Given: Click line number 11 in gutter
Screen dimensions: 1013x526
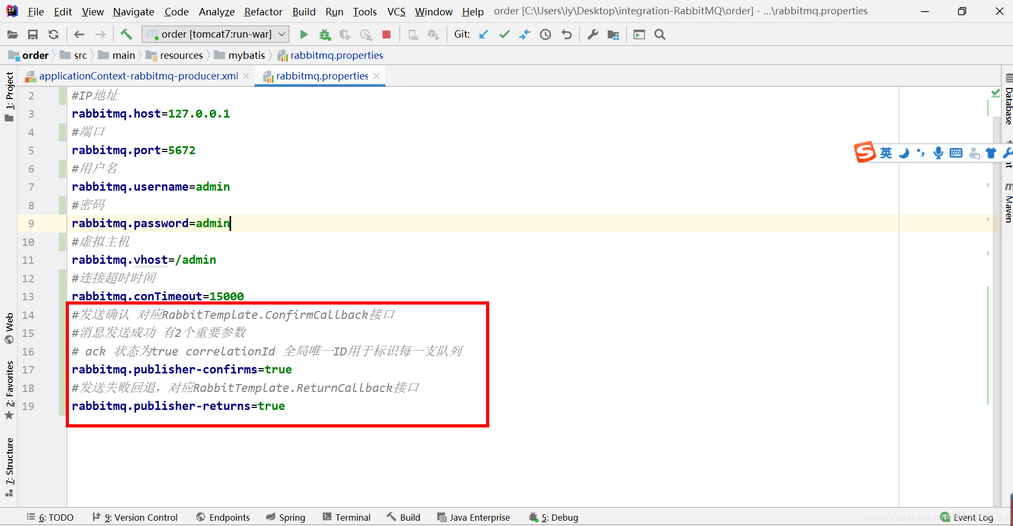Looking at the screenshot, I should [28, 260].
